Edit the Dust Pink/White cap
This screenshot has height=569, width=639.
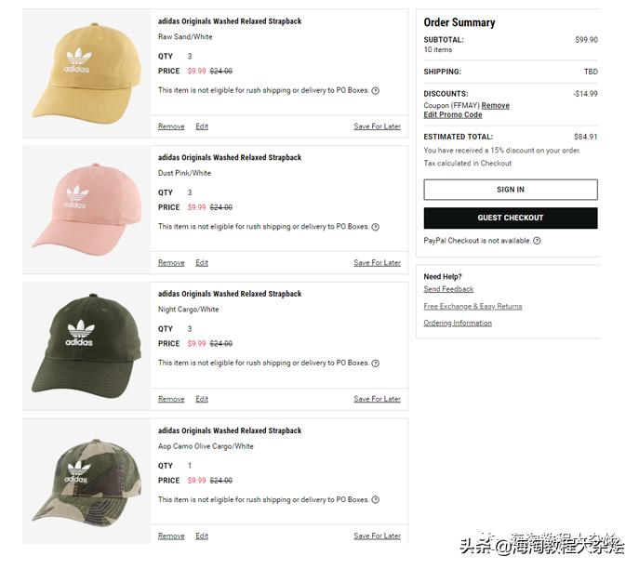[202, 263]
